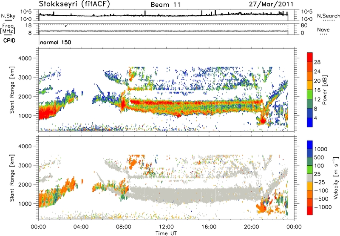Click the "20:00" time tick label
The image size is (340, 236).
(252, 227)
